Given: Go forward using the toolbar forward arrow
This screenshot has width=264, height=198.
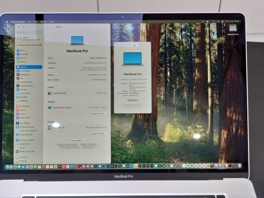Looking at the screenshot, I should tap(52, 27).
